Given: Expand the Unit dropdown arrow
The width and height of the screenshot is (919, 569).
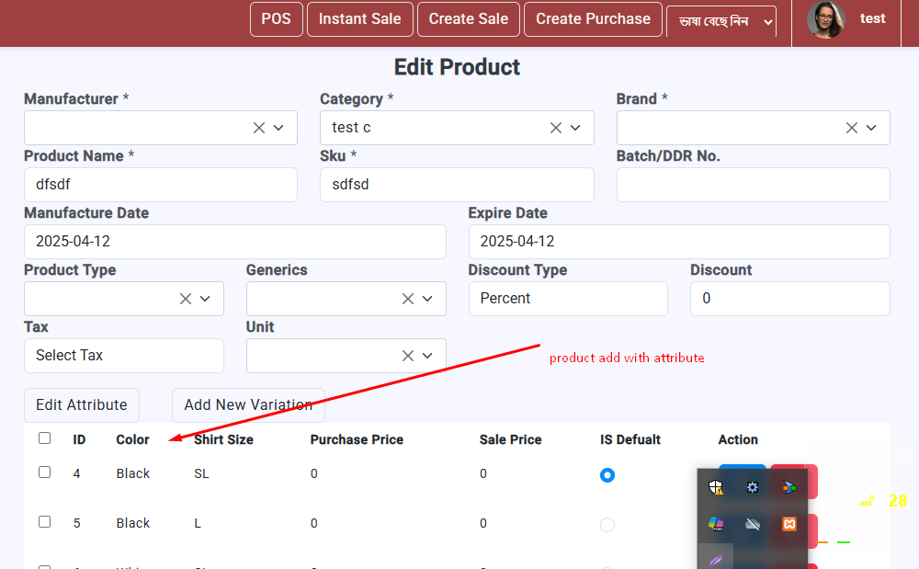Looking at the screenshot, I should 428,356.
